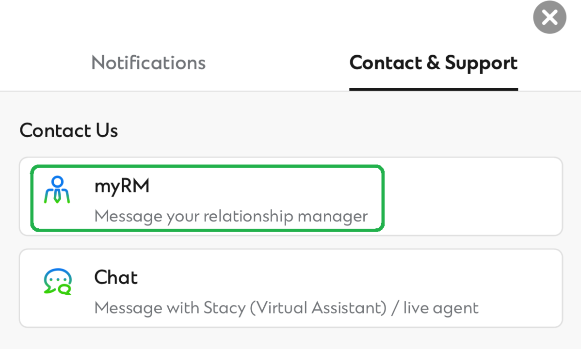
Task: Click the green-highlighted myRM box
Action: [207, 198]
